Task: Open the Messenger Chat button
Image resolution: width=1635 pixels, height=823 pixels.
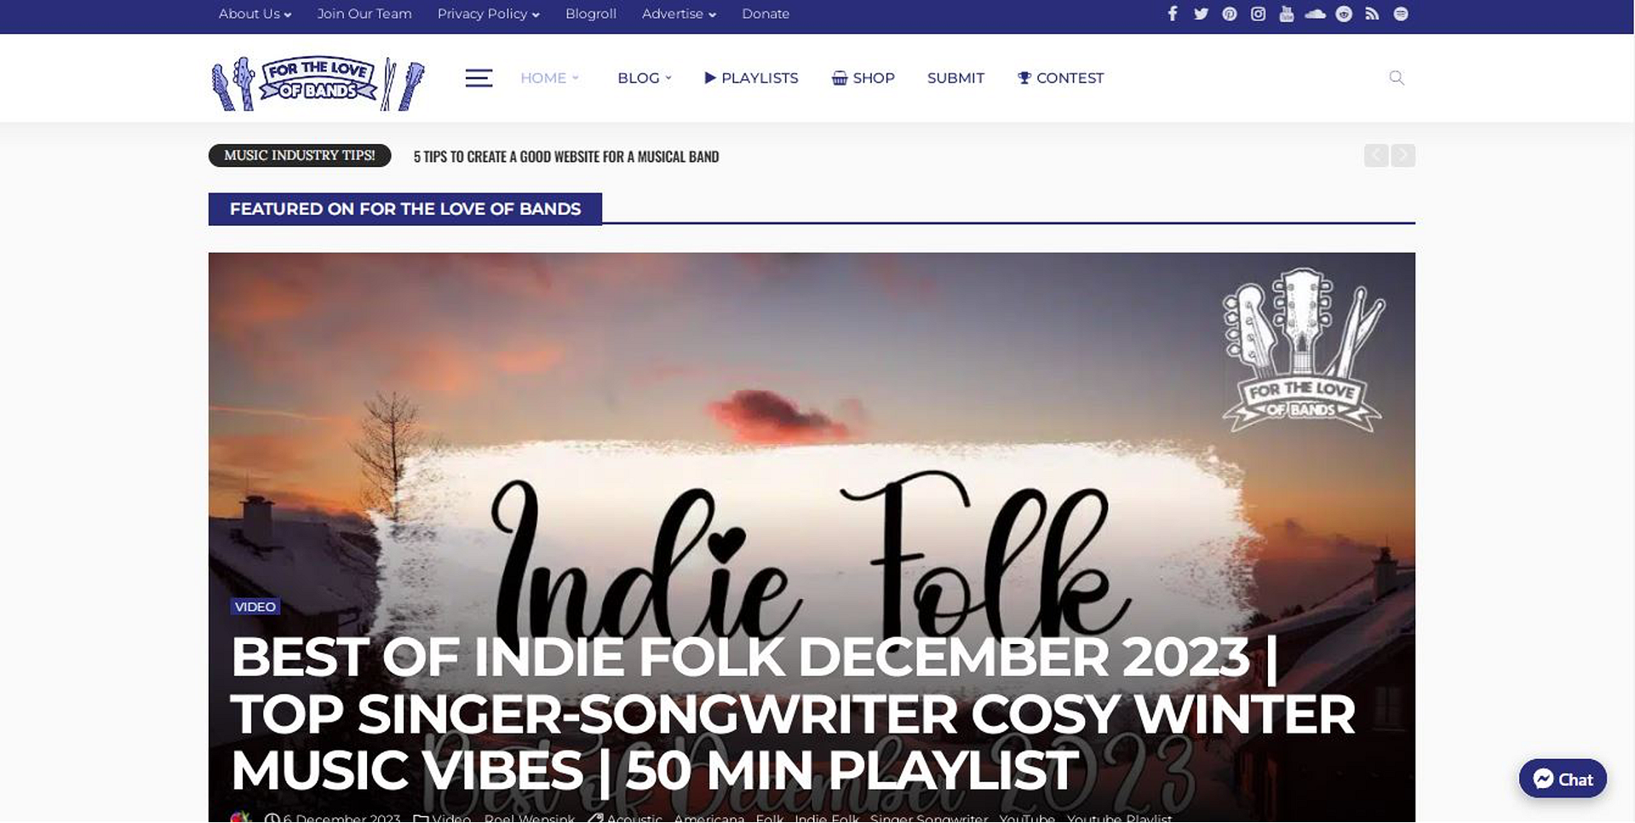Action: [x=1563, y=779]
